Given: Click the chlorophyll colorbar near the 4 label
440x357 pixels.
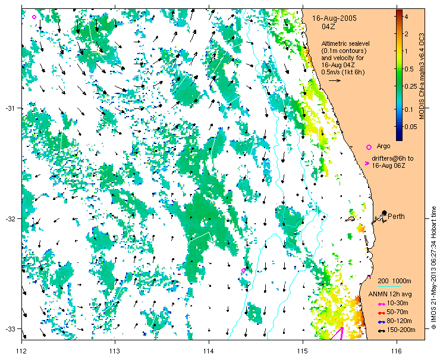Looking at the screenshot, I should [x=399, y=17].
